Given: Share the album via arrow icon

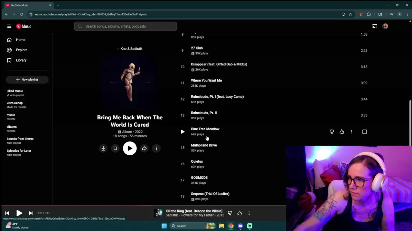Looking at the screenshot, I should coord(144,148).
